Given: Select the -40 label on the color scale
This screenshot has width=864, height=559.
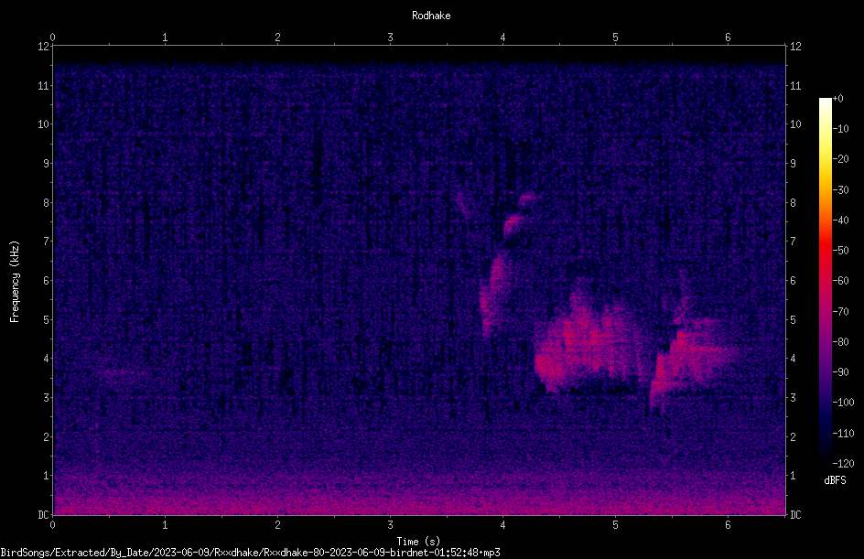Looking at the screenshot, I should [841, 220].
